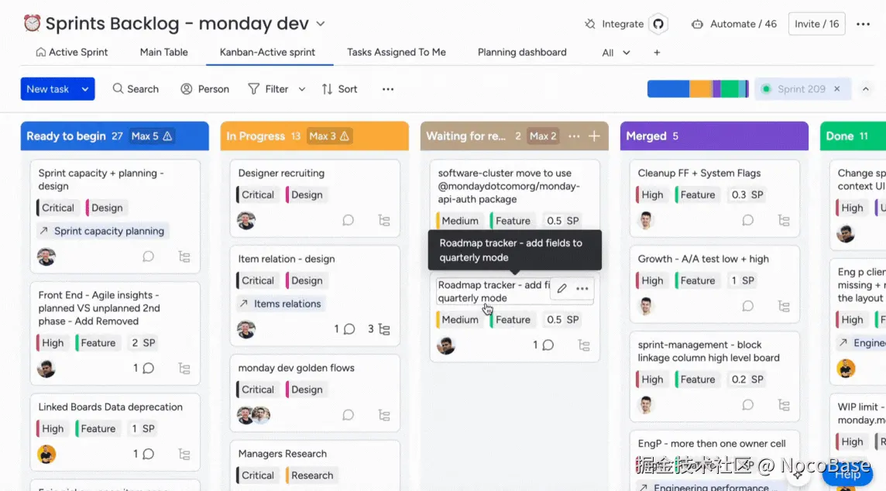Open board options three-dot menu

click(x=863, y=24)
